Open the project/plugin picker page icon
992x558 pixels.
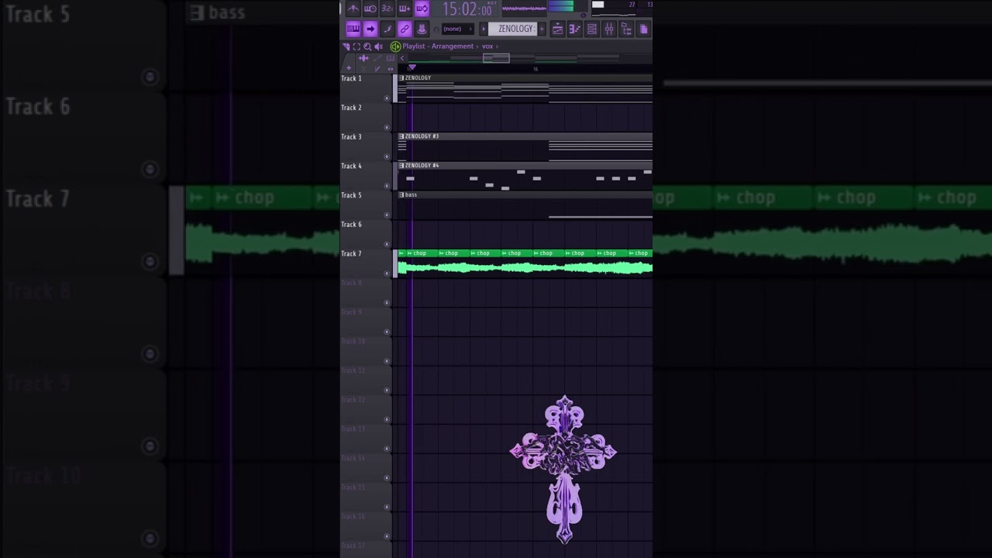(643, 29)
